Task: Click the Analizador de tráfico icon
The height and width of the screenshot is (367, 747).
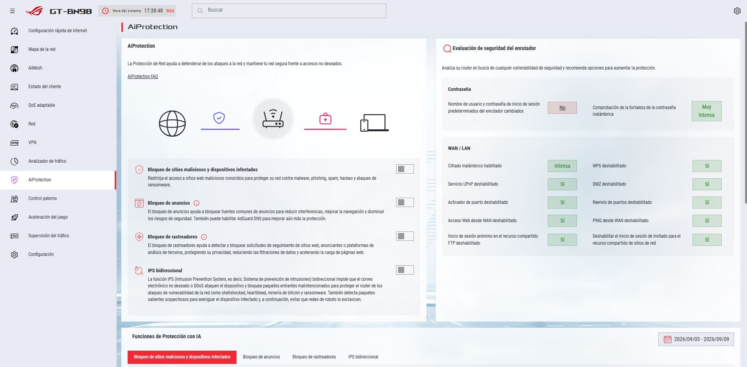Action: click(14, 161)
